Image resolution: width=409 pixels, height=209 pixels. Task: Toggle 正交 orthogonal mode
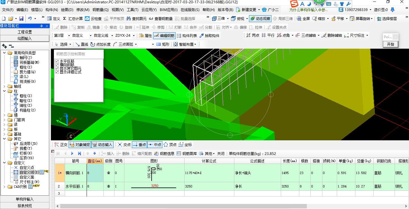61,145
